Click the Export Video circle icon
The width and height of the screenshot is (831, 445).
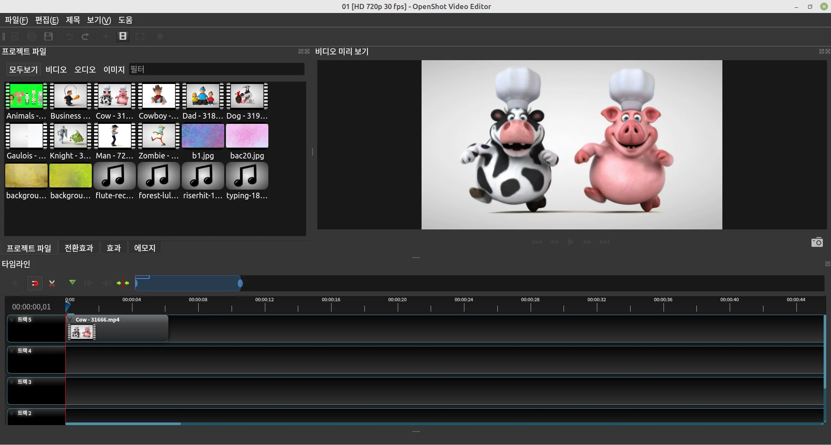click(x=160, y=36)
